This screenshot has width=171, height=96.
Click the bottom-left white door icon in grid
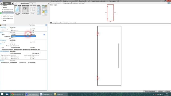(x=43, y=14)
